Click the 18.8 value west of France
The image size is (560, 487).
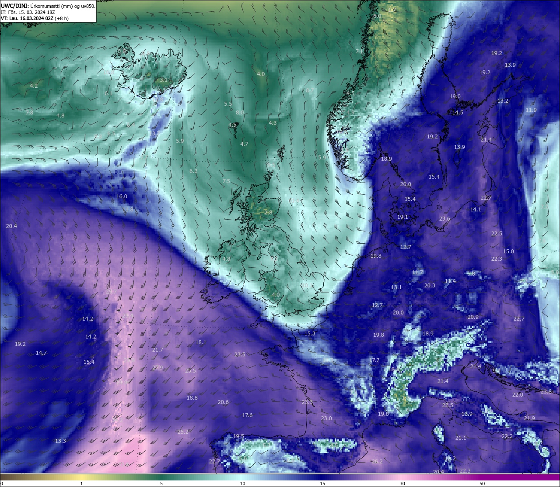pos(192,398)
